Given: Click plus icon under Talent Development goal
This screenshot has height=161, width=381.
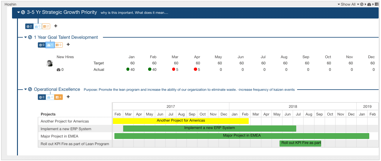Looking at the screenshot, I should point(68,45).
